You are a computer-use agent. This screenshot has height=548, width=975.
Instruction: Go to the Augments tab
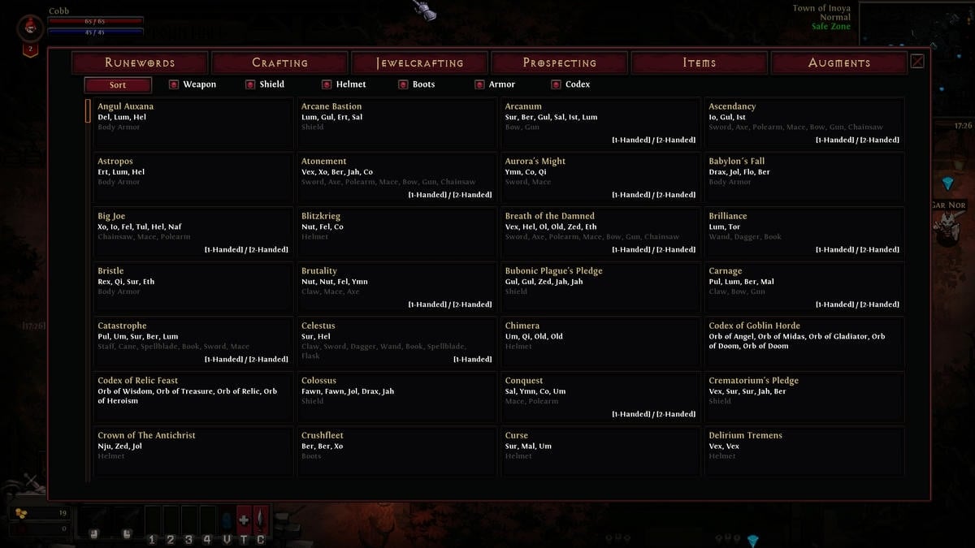click(x=838, y=63)
